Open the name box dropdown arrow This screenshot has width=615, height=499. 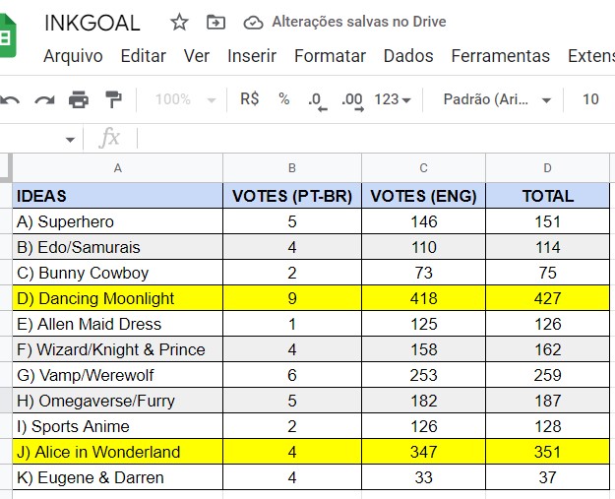click(x=70, y=139)
